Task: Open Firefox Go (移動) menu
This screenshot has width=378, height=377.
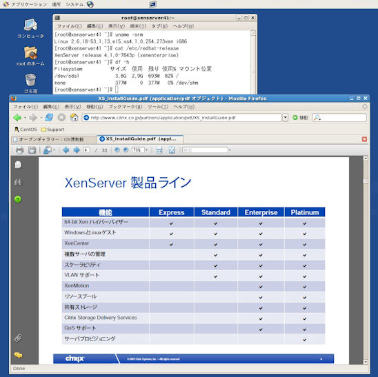Action: 94,106
